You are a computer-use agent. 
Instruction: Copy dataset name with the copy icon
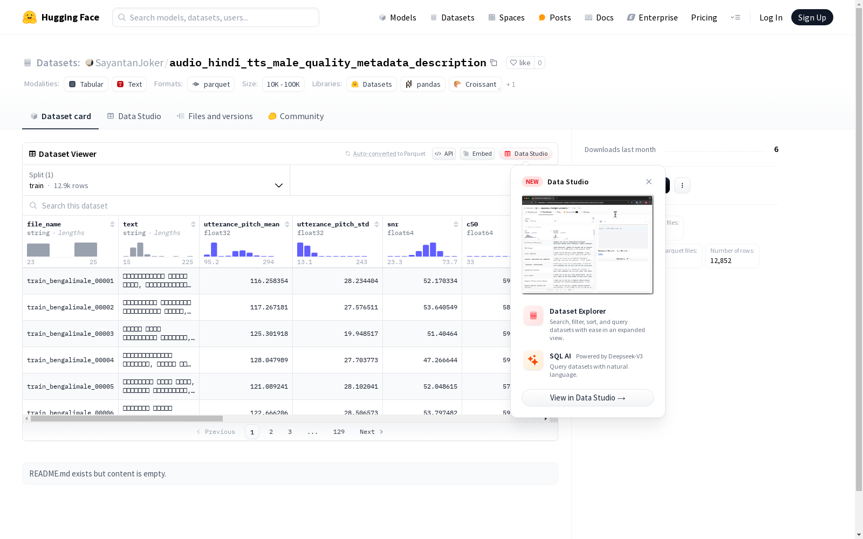point(494,63)
